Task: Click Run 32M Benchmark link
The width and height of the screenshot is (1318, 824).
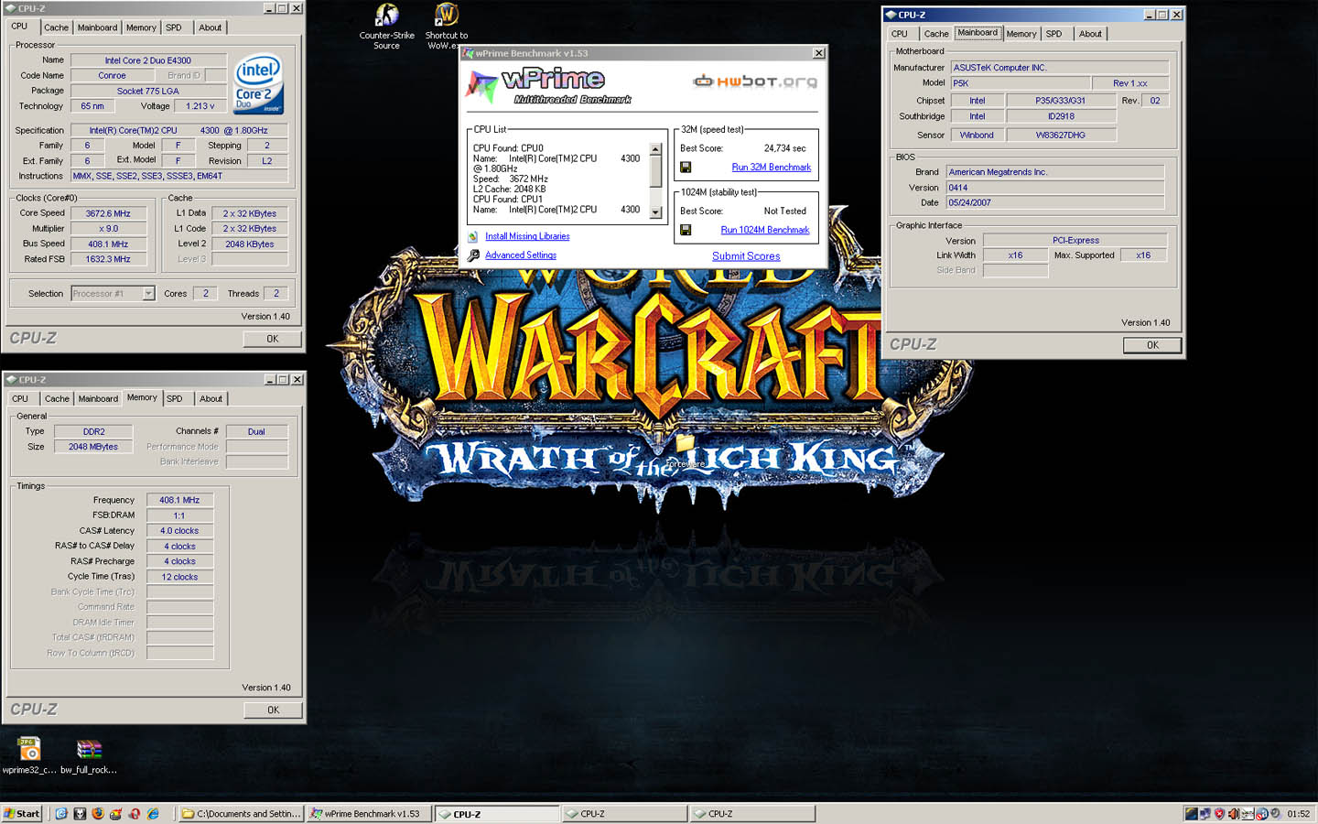Action: [x=772, y=168]
